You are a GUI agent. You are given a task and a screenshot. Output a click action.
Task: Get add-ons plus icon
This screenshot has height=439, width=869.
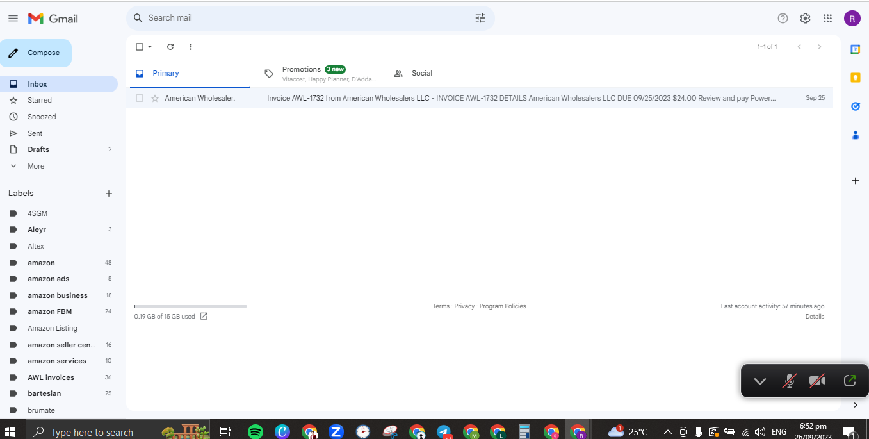[855, 181]
